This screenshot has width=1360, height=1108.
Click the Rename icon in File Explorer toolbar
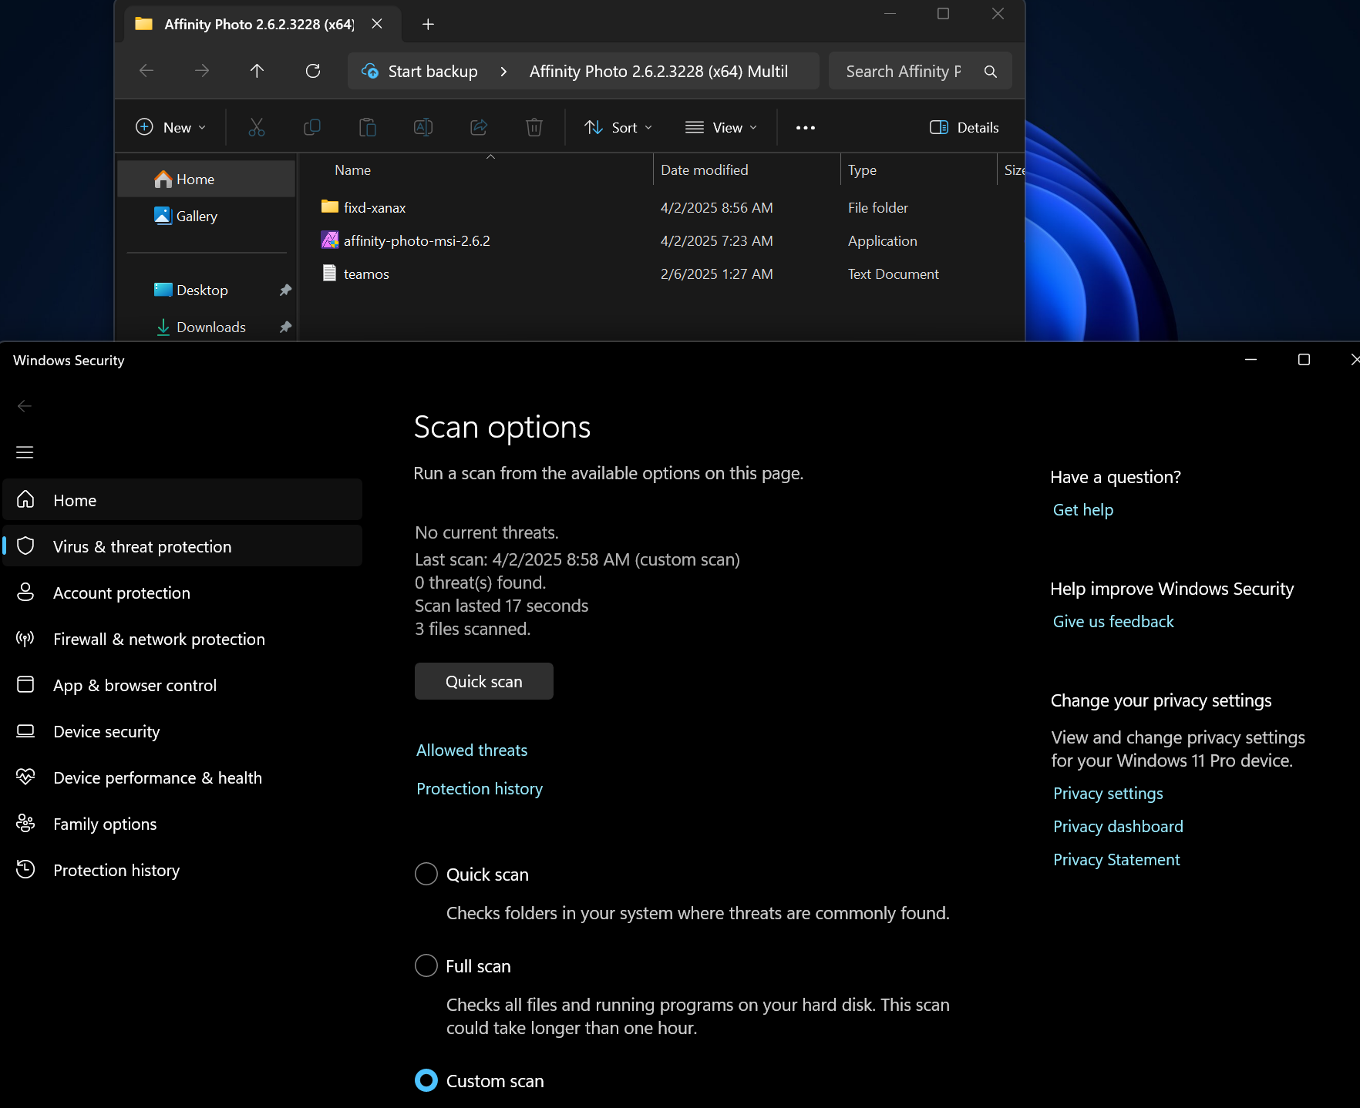[423, 127]
